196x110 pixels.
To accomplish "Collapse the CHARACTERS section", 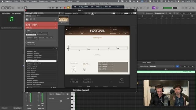I will (30, 42).
